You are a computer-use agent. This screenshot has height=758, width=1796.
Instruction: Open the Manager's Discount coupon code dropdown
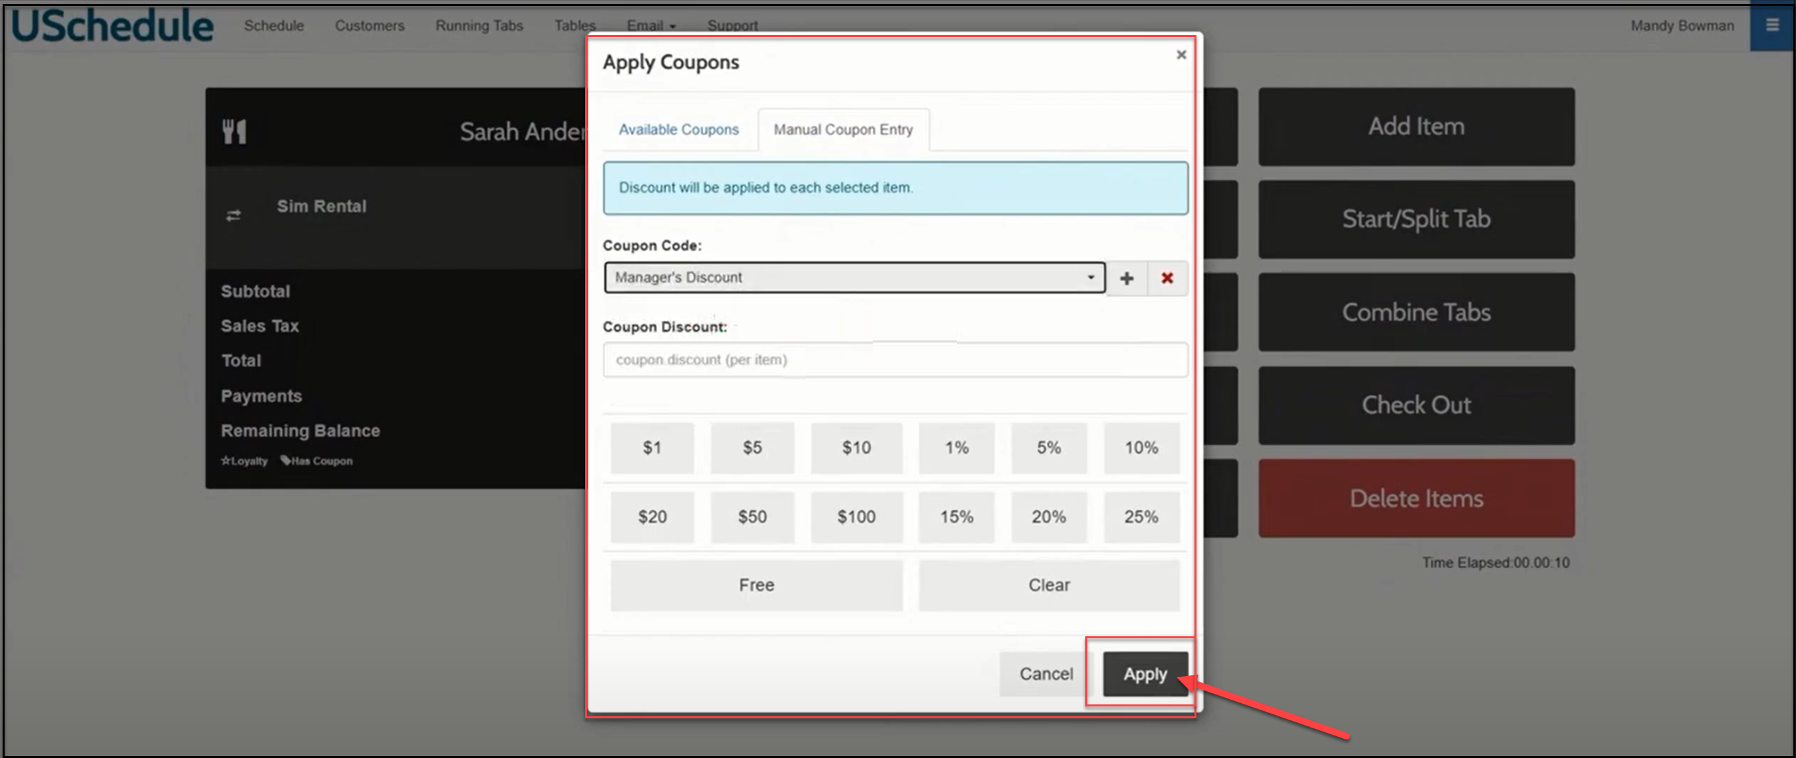point(854,277)
